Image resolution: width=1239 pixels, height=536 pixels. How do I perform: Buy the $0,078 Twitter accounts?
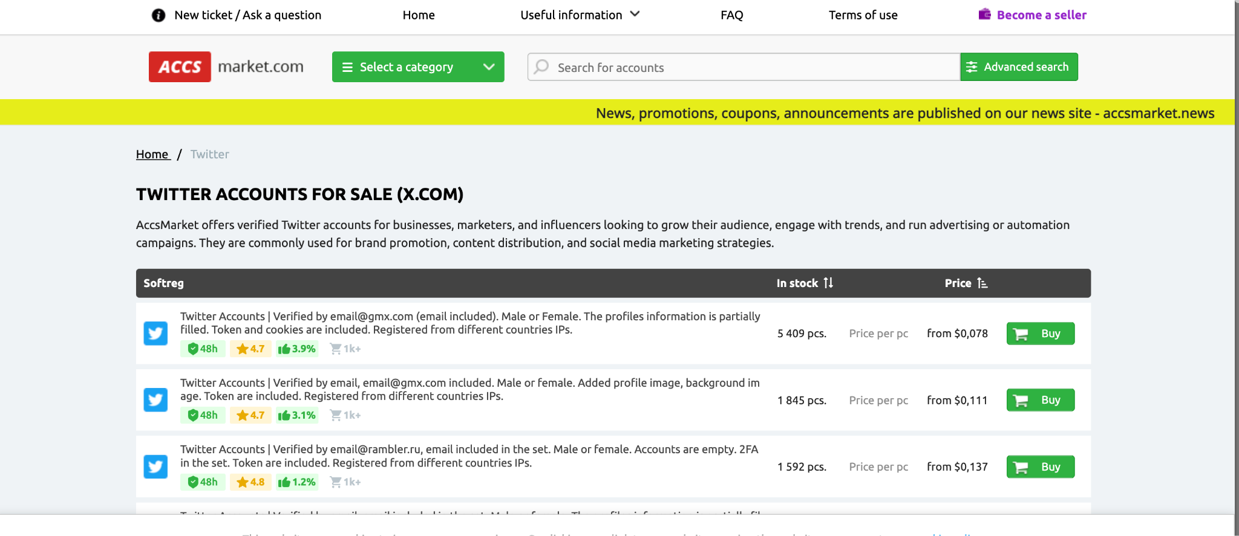pyautogui.click(x=1041, y=334)
